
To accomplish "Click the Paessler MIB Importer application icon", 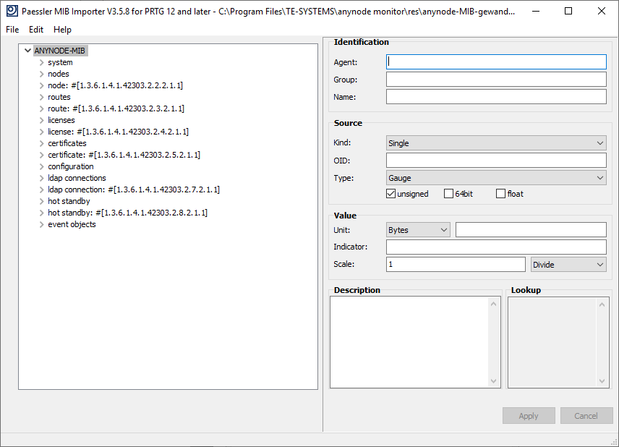I will tap(10, 11).
